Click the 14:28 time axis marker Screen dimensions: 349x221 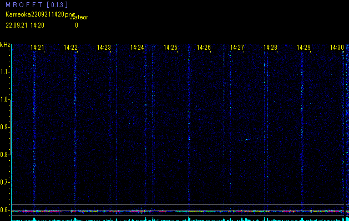[x=270, y=48]
